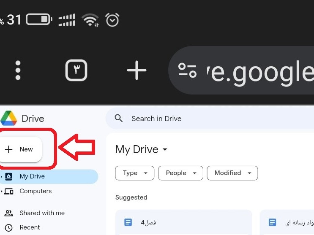Open the suggested document رسانه ای
This screenshot has width=314, height=235.
point(287,222)
